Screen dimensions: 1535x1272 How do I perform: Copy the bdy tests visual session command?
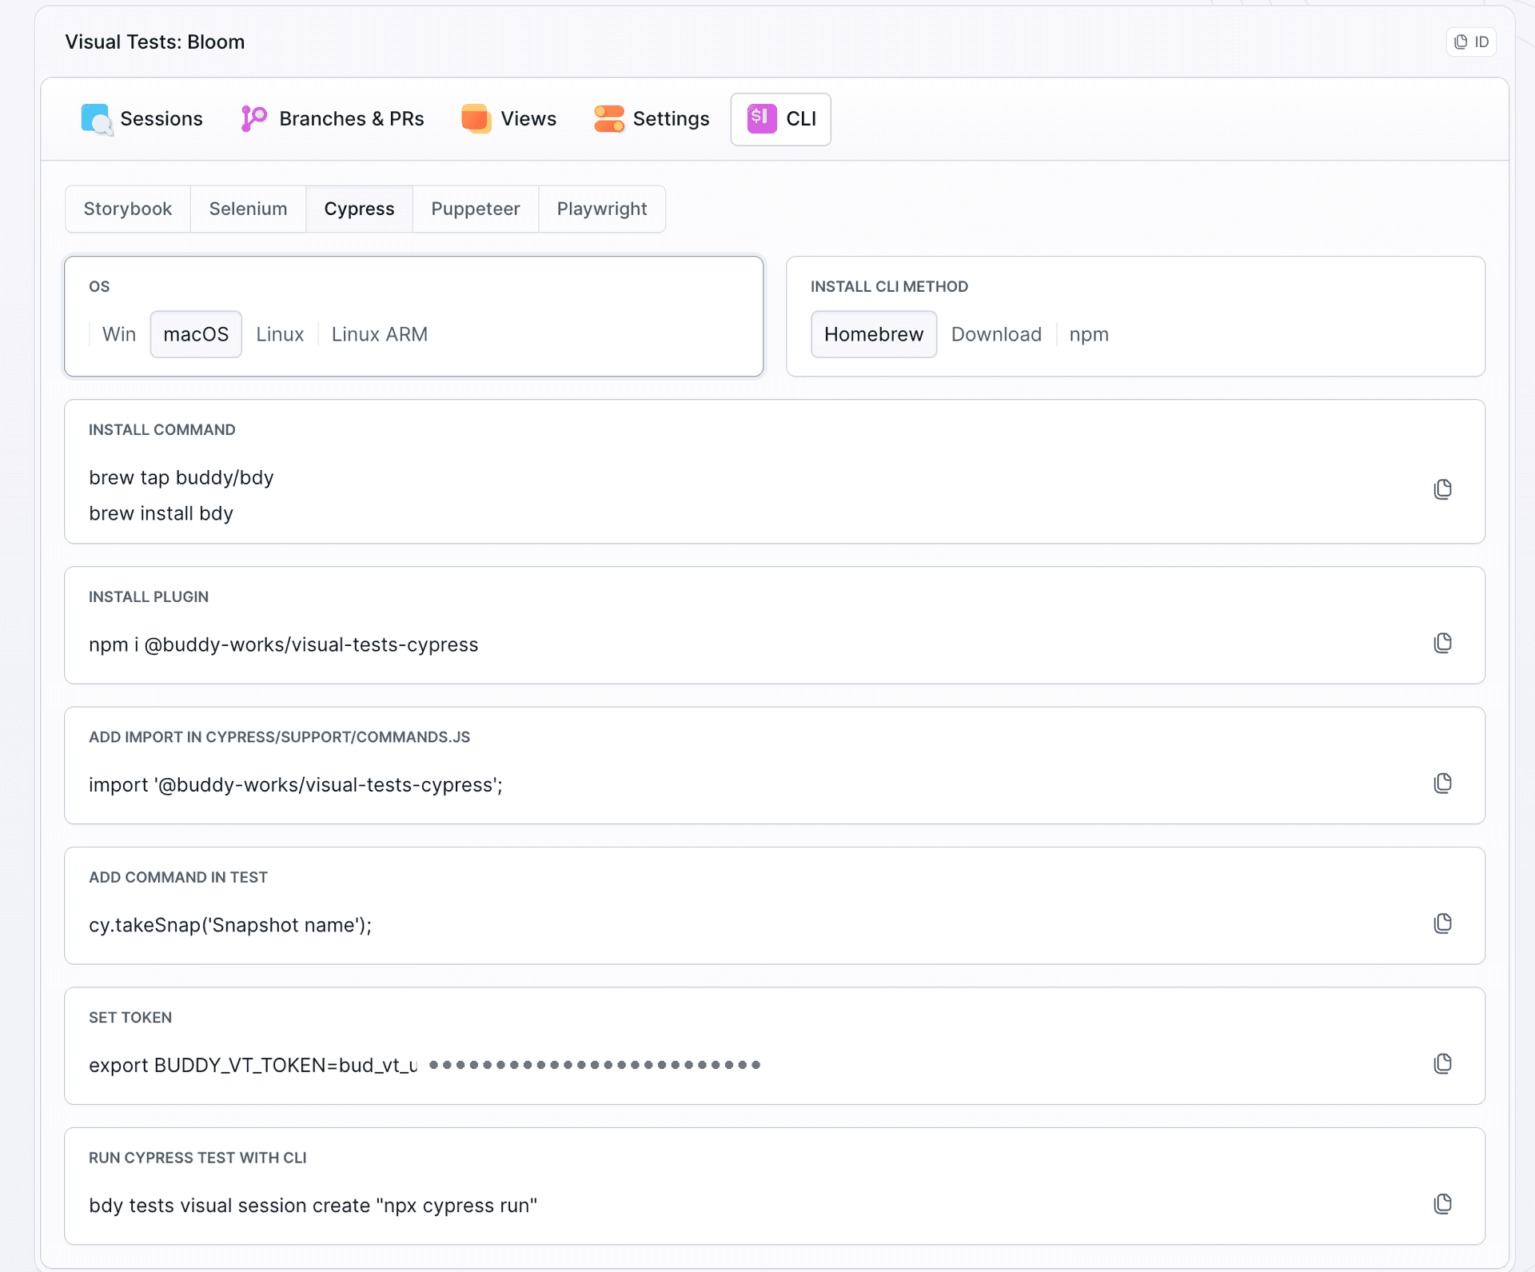[x=1442, y=1204]
